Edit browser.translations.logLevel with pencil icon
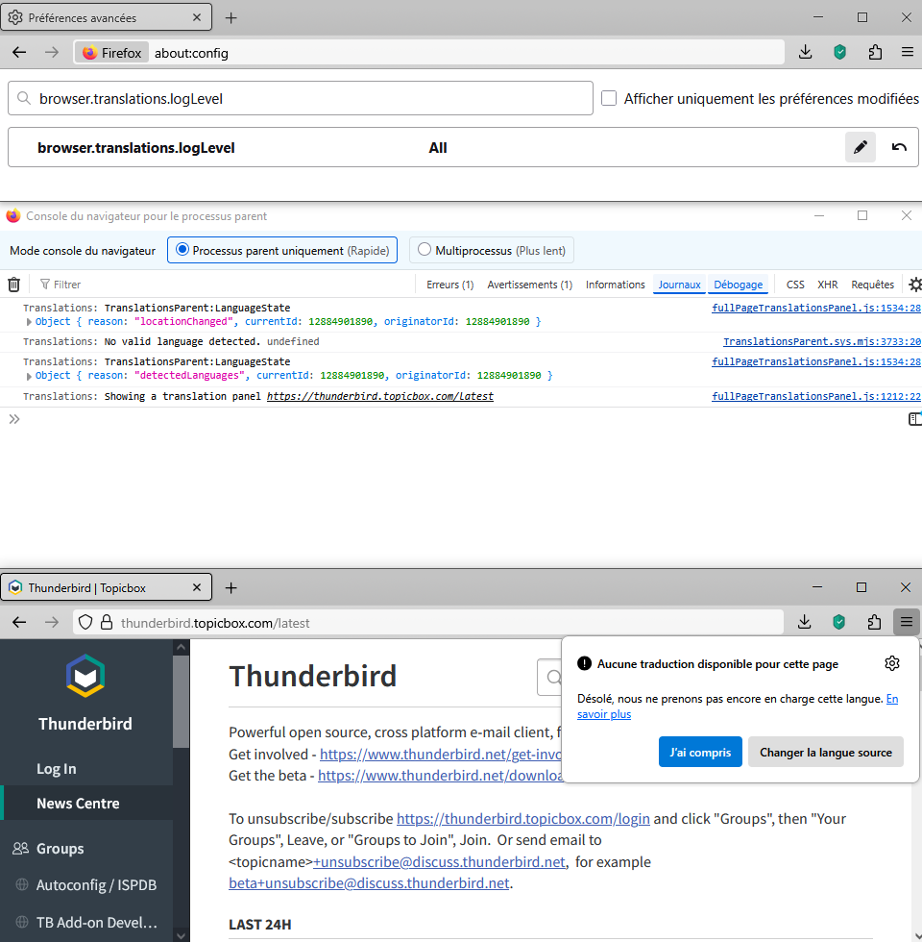922x942 pixels. click(x=861, y=147)
